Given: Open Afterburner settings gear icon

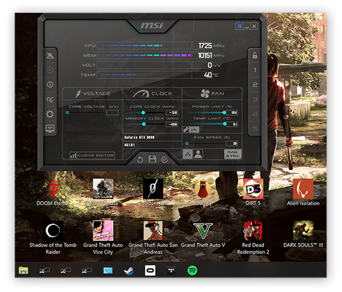Looking at the screenshot, I should point(50,114).
